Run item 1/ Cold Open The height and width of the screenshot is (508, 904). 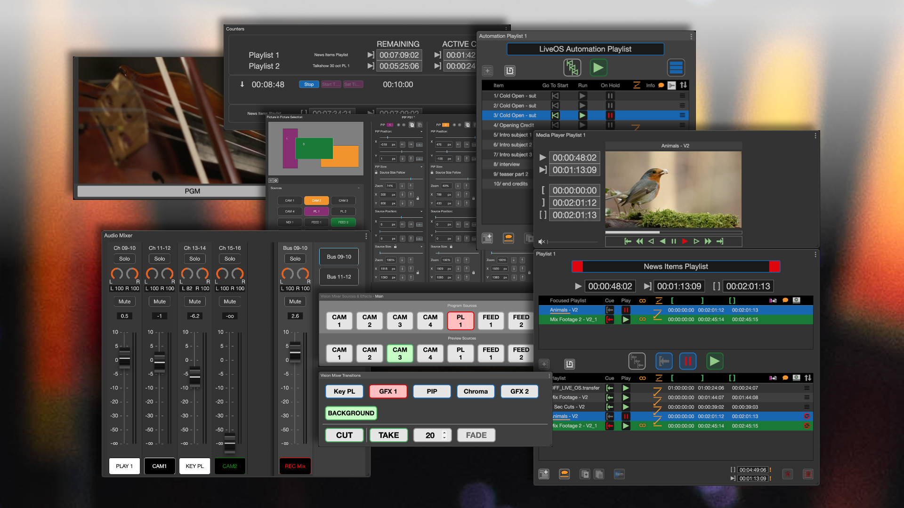click(582, 96)
